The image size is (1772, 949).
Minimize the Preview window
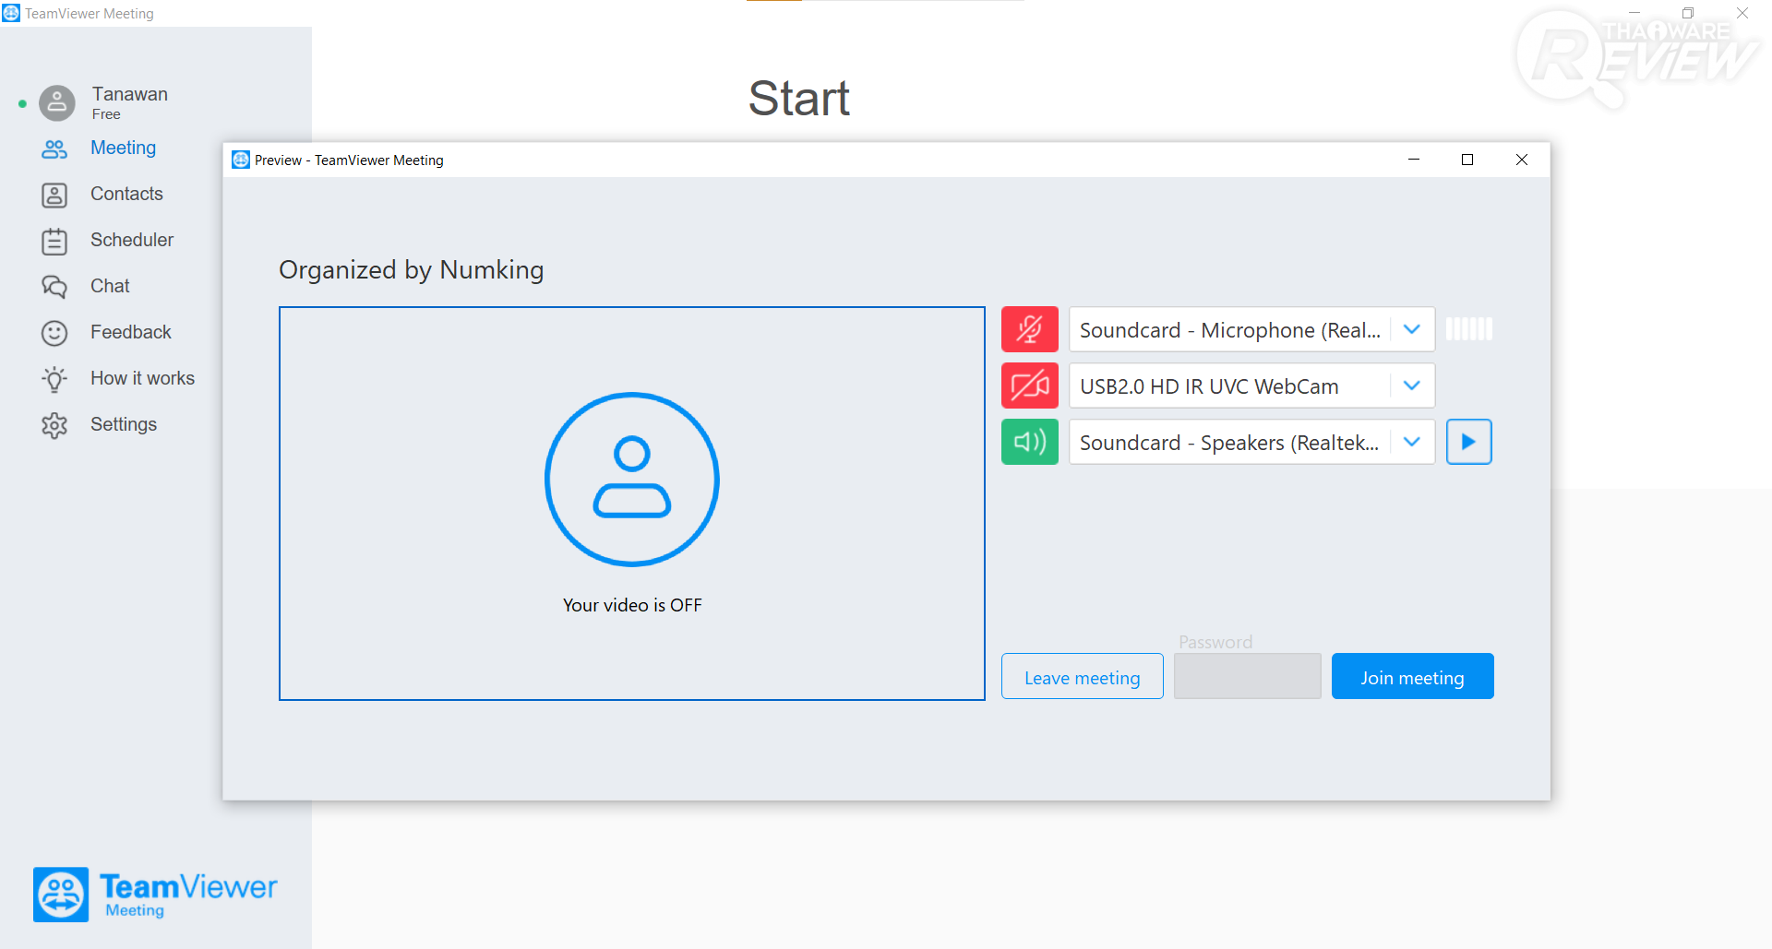coord(1414,160)
